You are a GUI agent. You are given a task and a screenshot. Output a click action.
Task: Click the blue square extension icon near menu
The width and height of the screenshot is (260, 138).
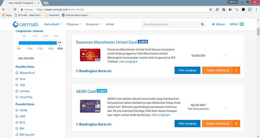coord(250,10)
